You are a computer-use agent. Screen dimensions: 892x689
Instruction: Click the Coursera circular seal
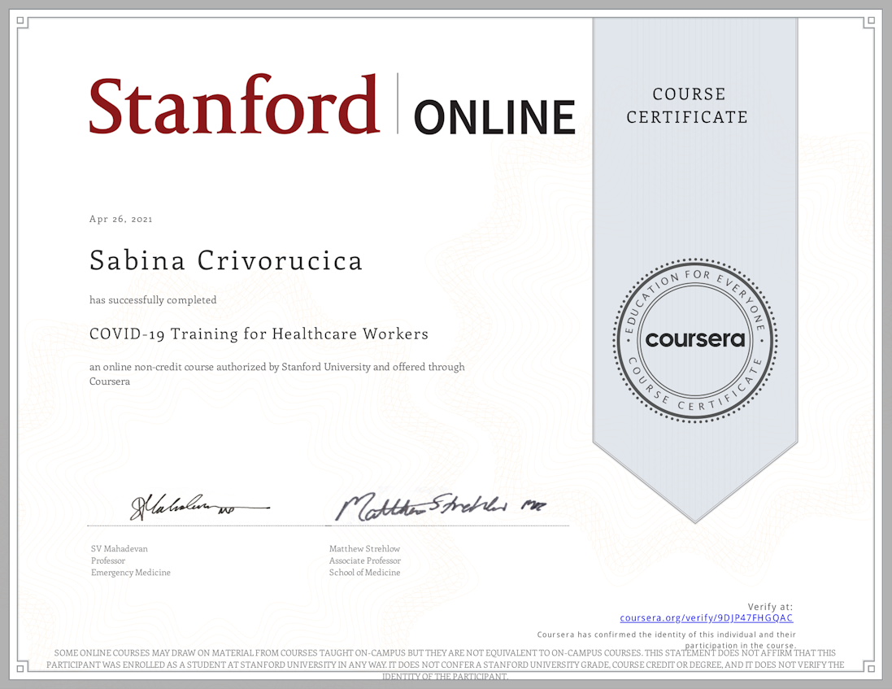695,340
